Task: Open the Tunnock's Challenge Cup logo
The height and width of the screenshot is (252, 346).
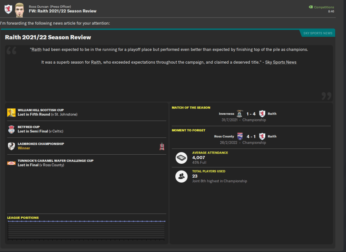Action: coord(11,163)
